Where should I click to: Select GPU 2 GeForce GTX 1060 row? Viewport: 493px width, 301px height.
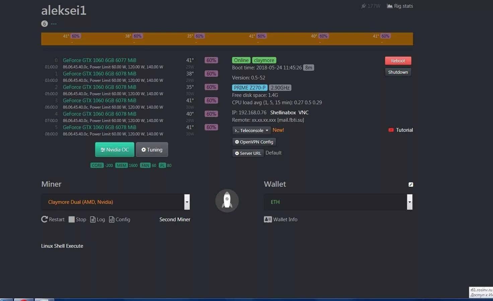tap(99, 87)
